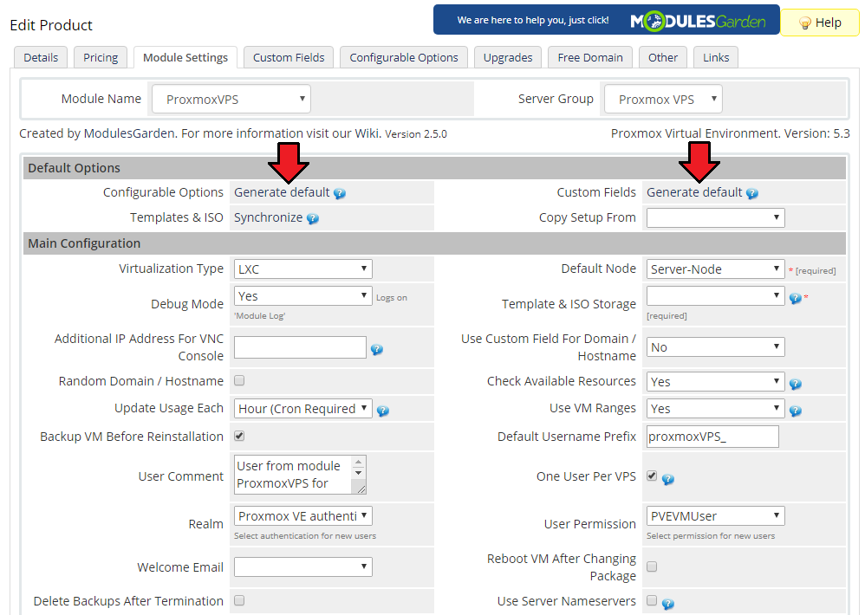
Task: Click Generate default for Custom Fields
Action: coord(694,192)
